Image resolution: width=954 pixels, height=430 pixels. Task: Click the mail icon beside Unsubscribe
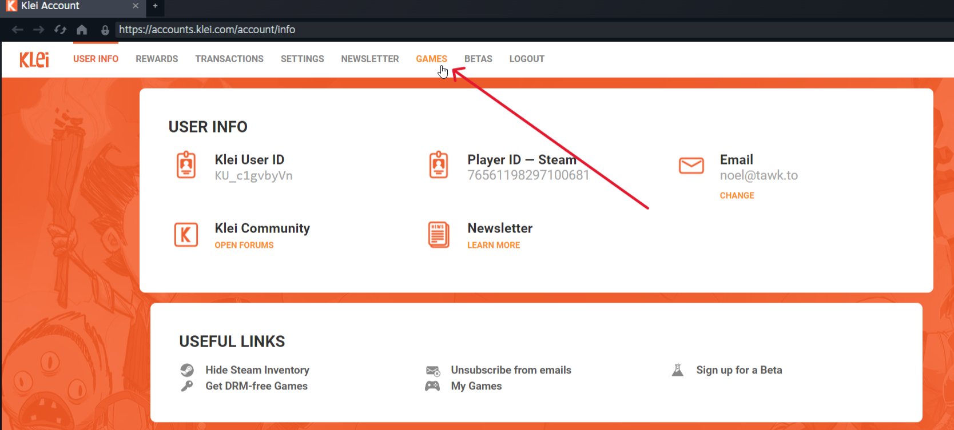coord(433,371)
